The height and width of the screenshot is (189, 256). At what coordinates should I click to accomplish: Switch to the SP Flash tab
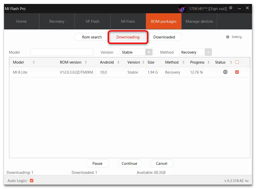click(92, 21)
